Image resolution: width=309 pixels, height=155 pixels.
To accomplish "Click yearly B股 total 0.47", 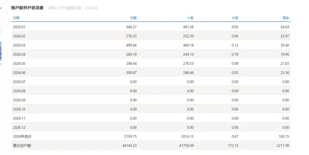I will click(x=235, y=136).
